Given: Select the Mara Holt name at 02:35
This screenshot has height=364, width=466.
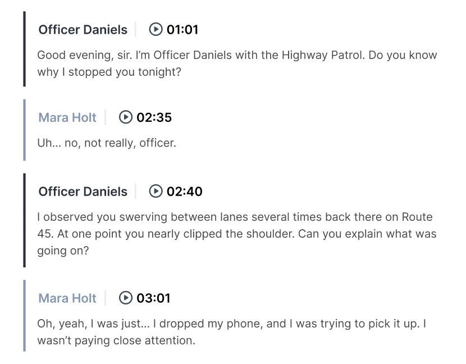Looking at the screenshot, I should pyautogui.click(x=67, y=117).
